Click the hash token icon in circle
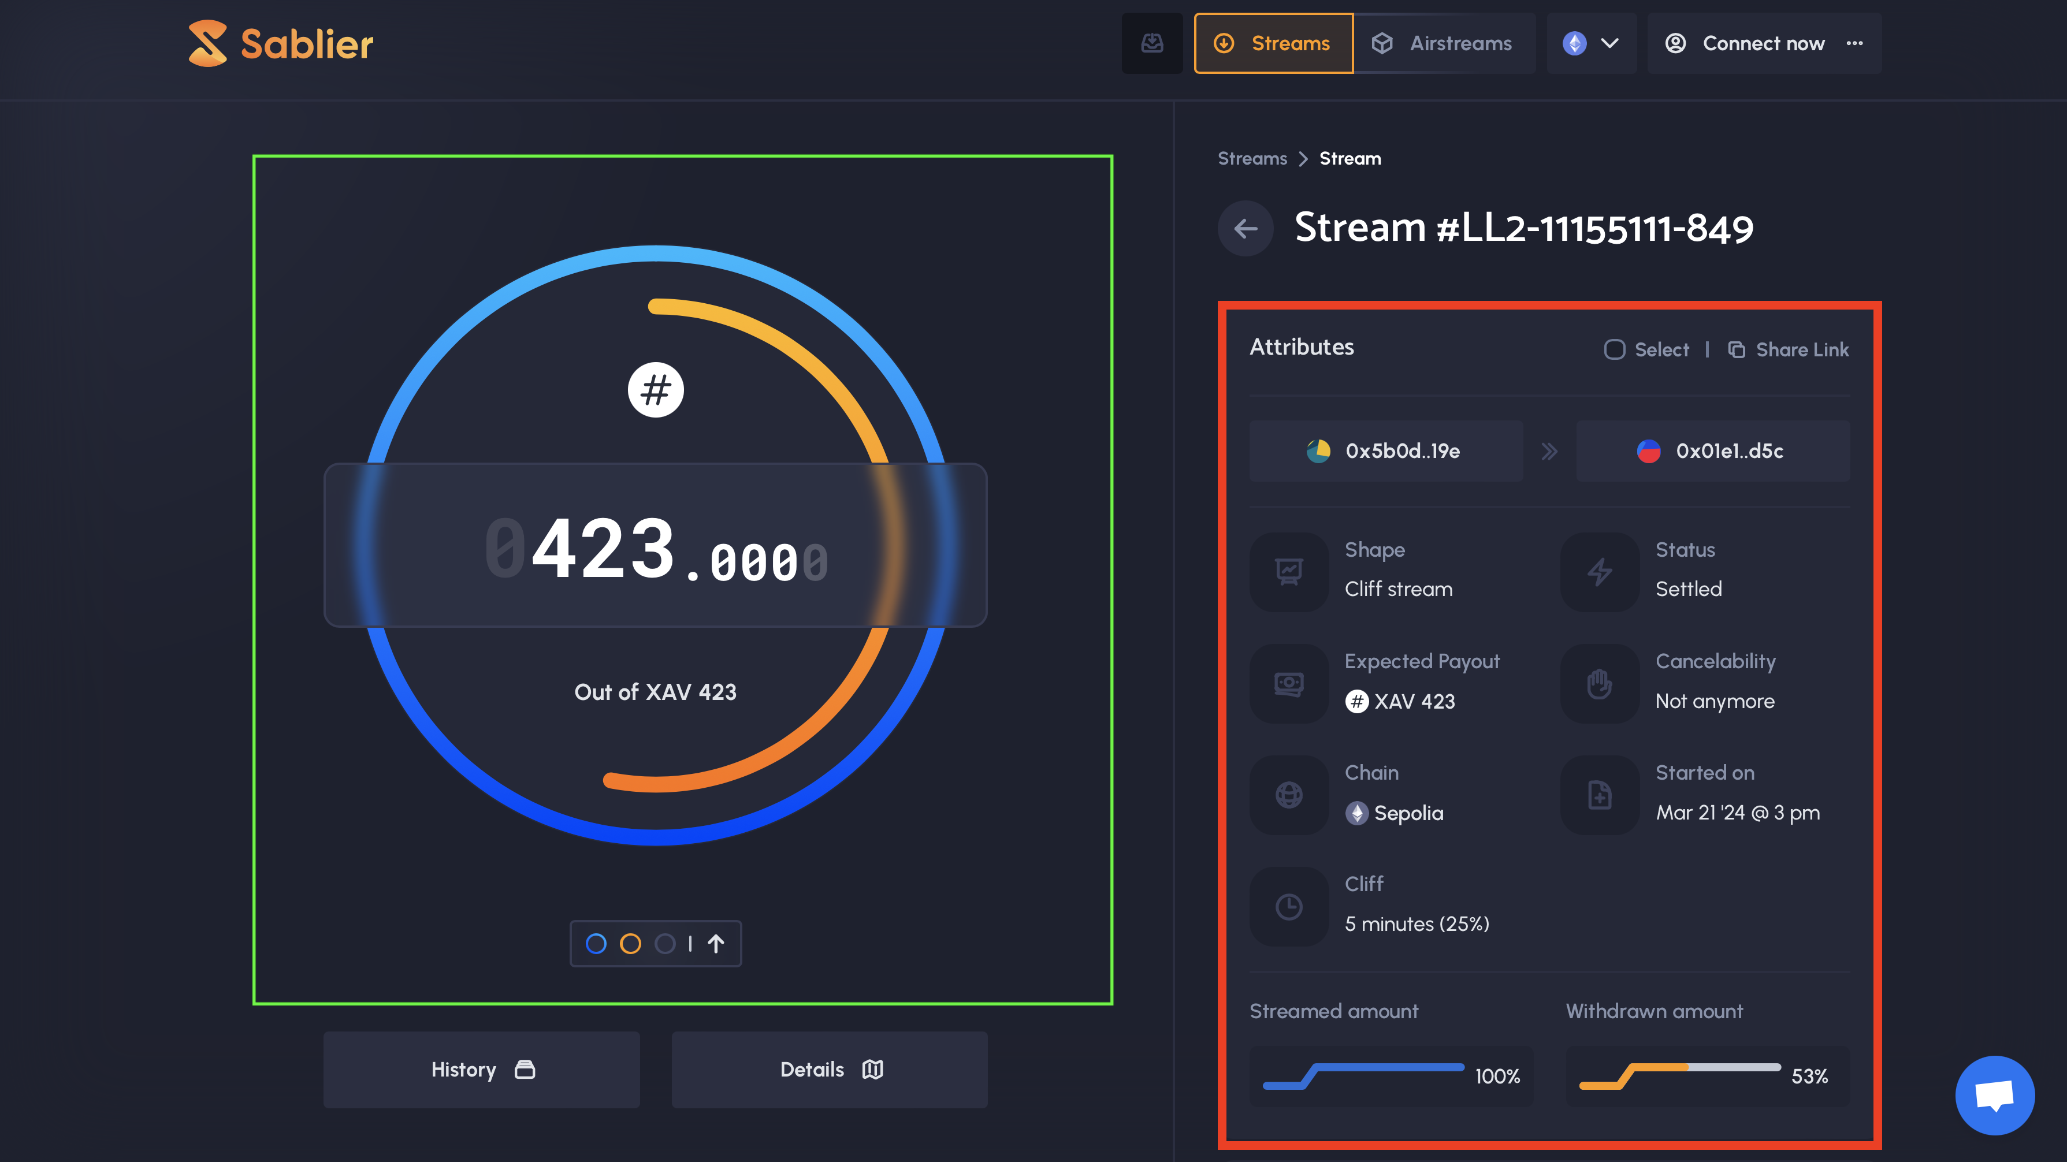 656,390
